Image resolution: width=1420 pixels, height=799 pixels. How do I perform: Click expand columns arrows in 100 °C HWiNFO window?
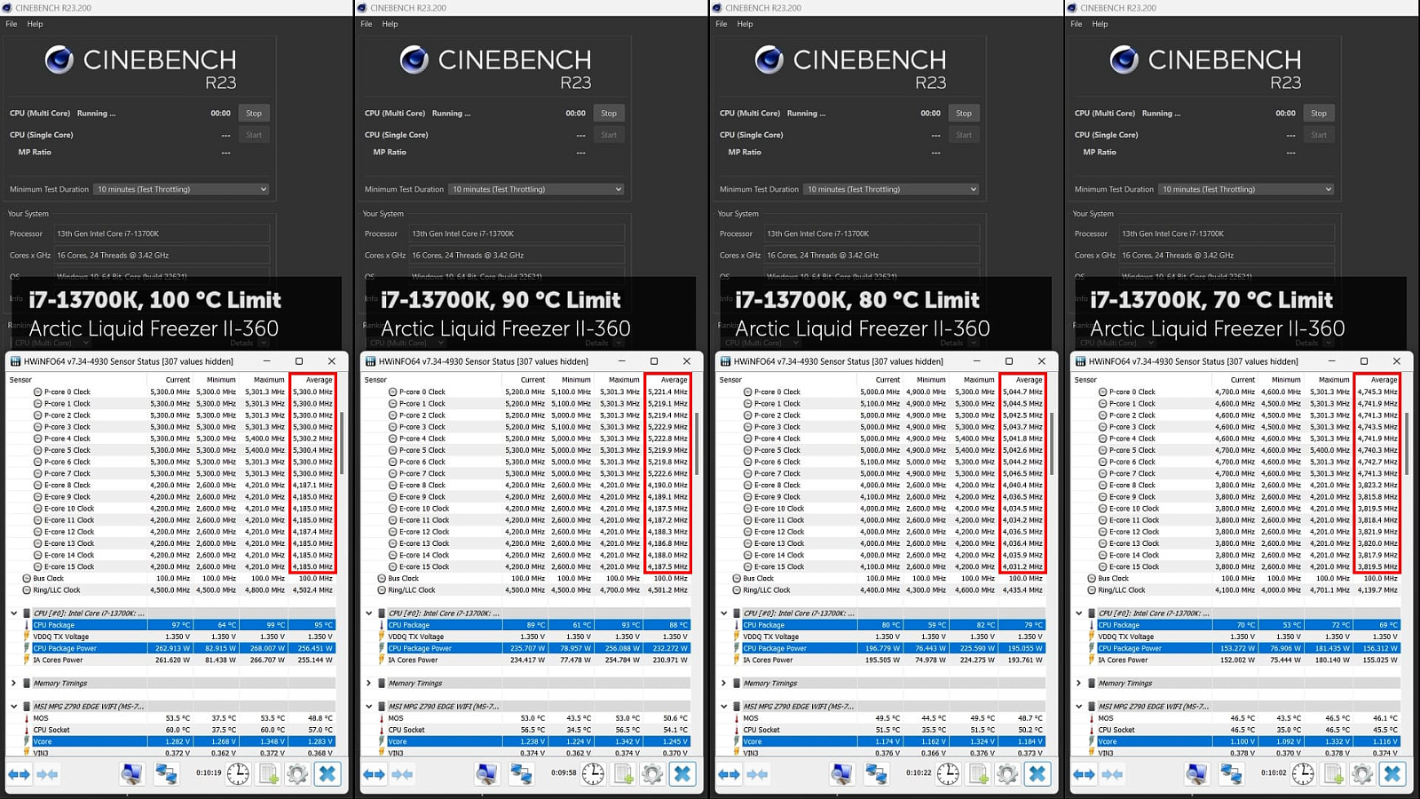19,774
